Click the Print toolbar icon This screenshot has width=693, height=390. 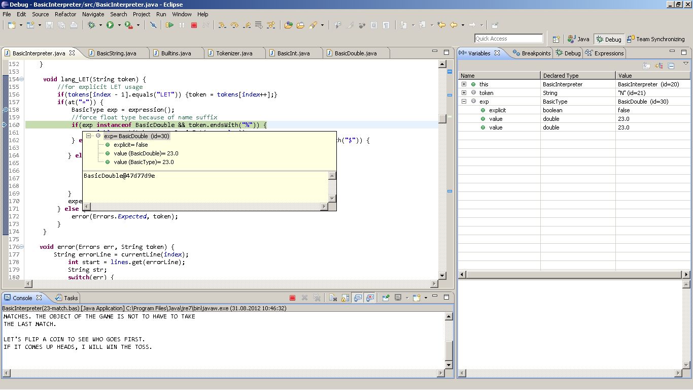pos(74,25)
